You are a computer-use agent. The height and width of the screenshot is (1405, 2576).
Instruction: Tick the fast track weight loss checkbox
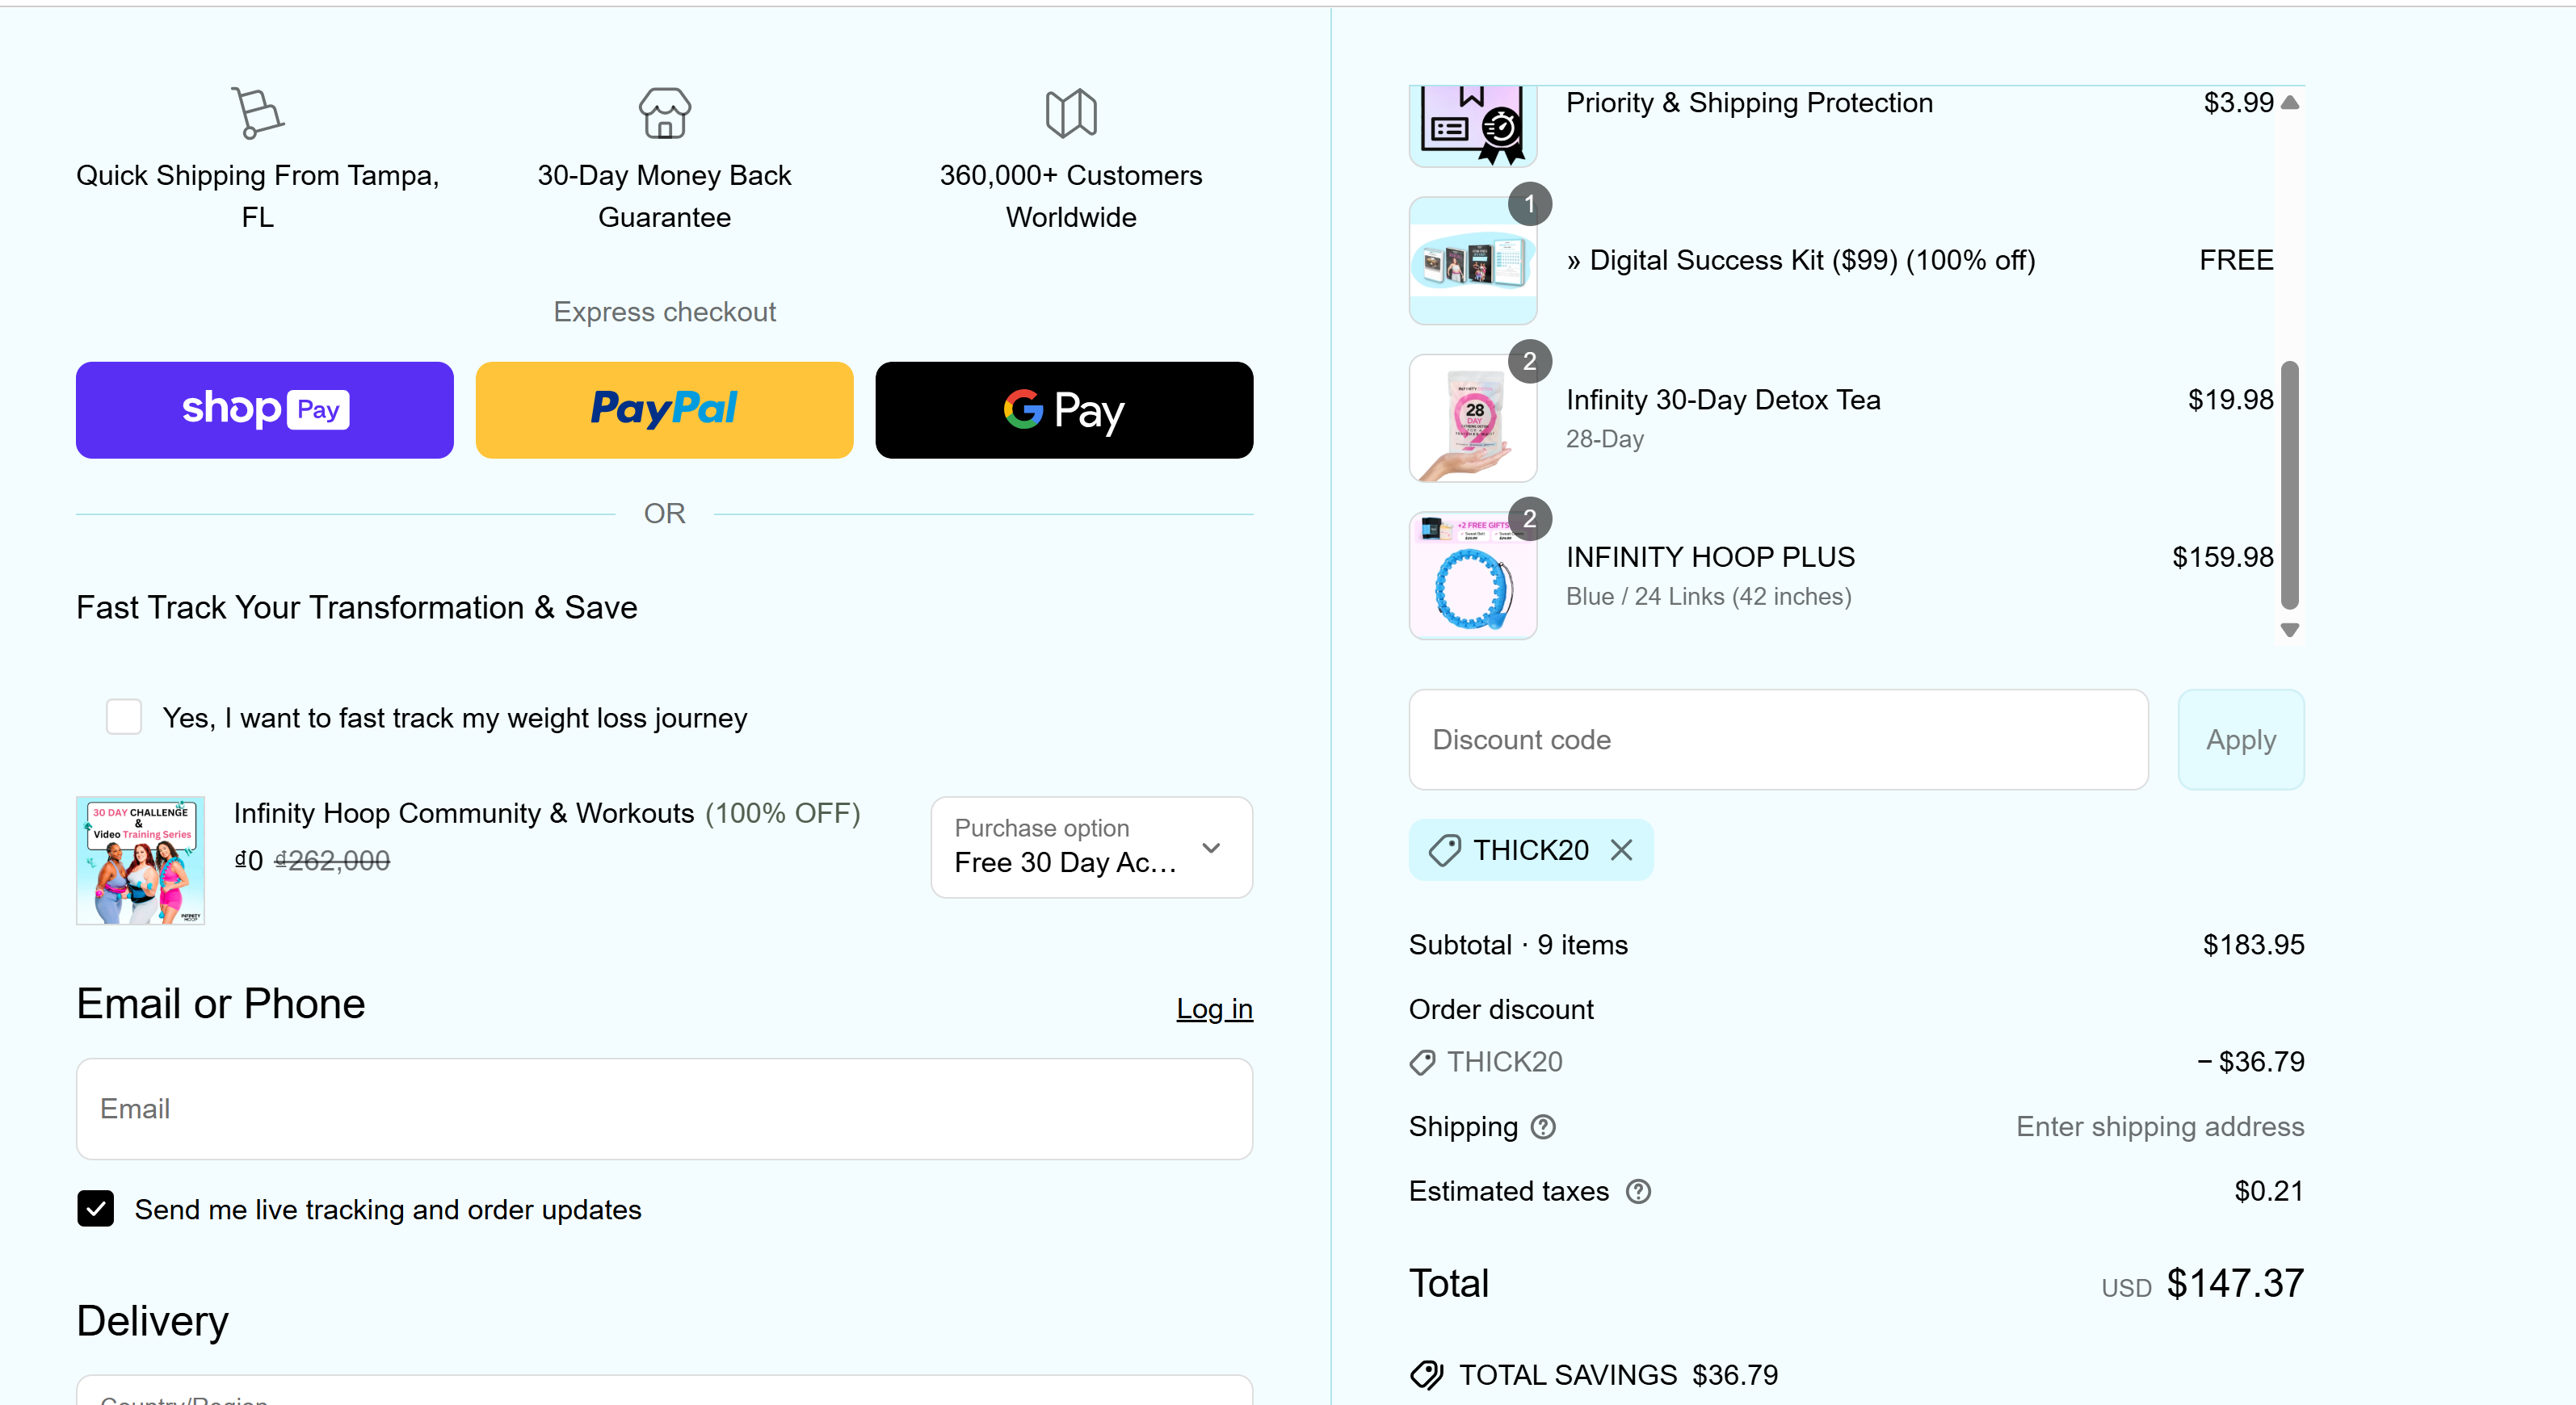coord(124,716)
